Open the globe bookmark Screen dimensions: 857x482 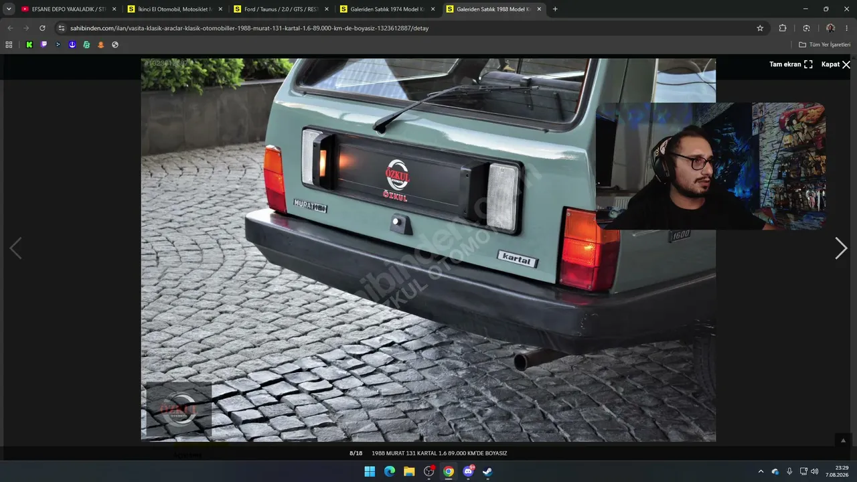click(115, 45)
